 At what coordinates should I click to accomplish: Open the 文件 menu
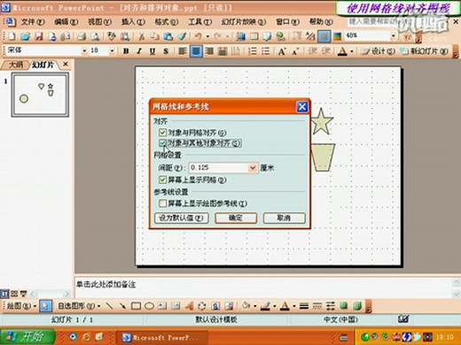click(33, 22)
